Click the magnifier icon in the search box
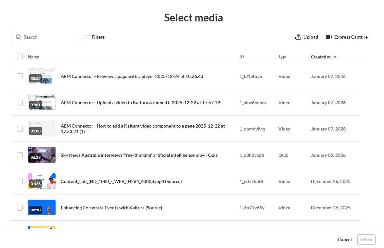The image size is (384, 248). tap(19, 37)
